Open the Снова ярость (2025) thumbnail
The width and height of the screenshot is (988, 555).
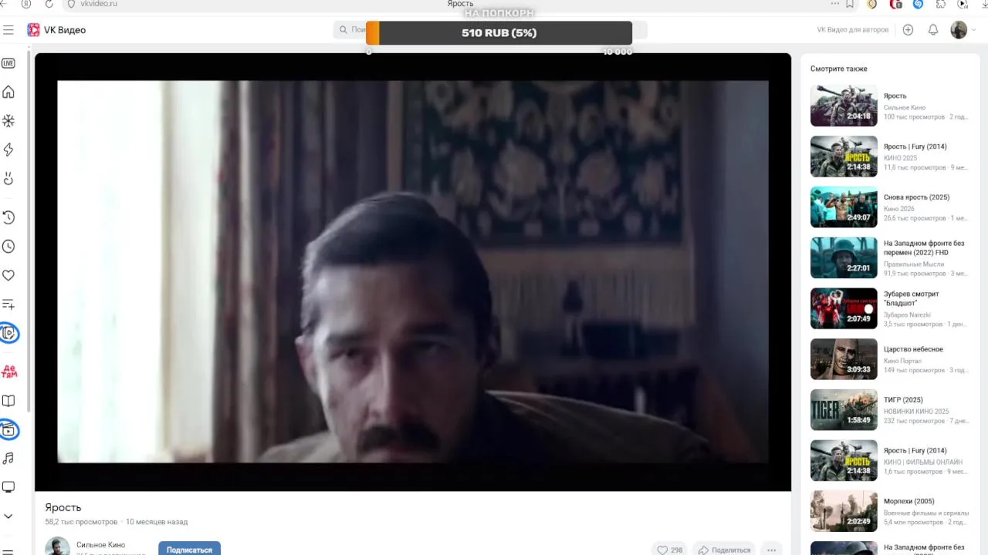pos(844,207)
